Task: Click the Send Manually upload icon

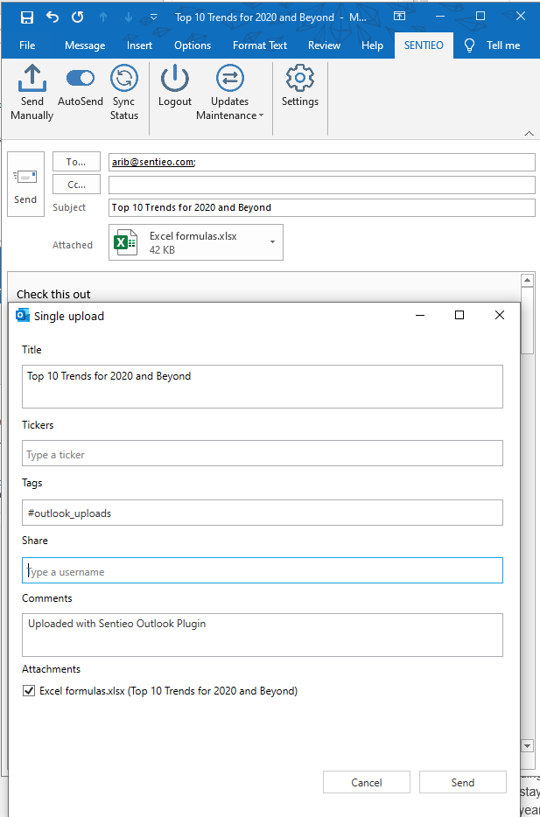Action: 32,78
